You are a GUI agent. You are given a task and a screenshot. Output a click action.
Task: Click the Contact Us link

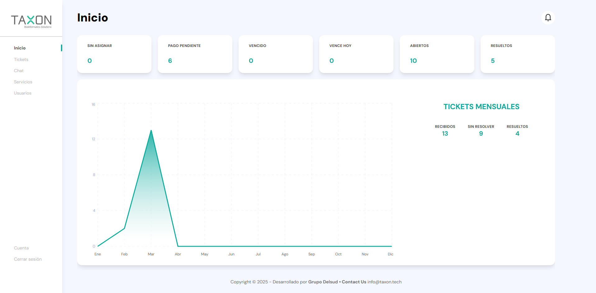coord(354,282)
